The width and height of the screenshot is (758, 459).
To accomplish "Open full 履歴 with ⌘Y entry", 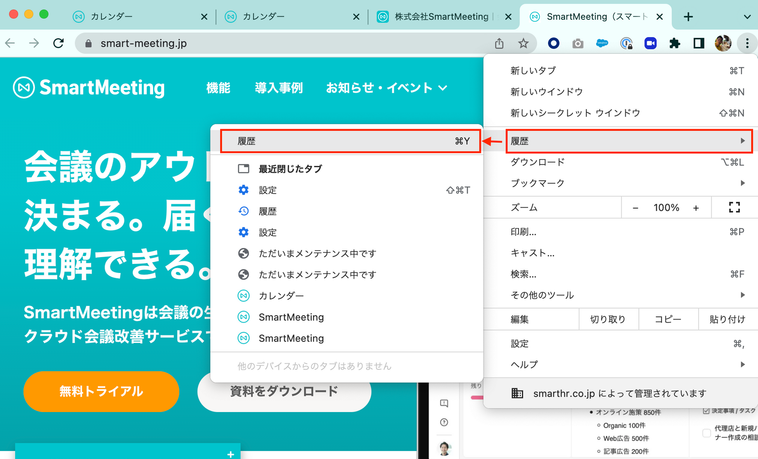I will pyautogui.click(x=351, y=141).
